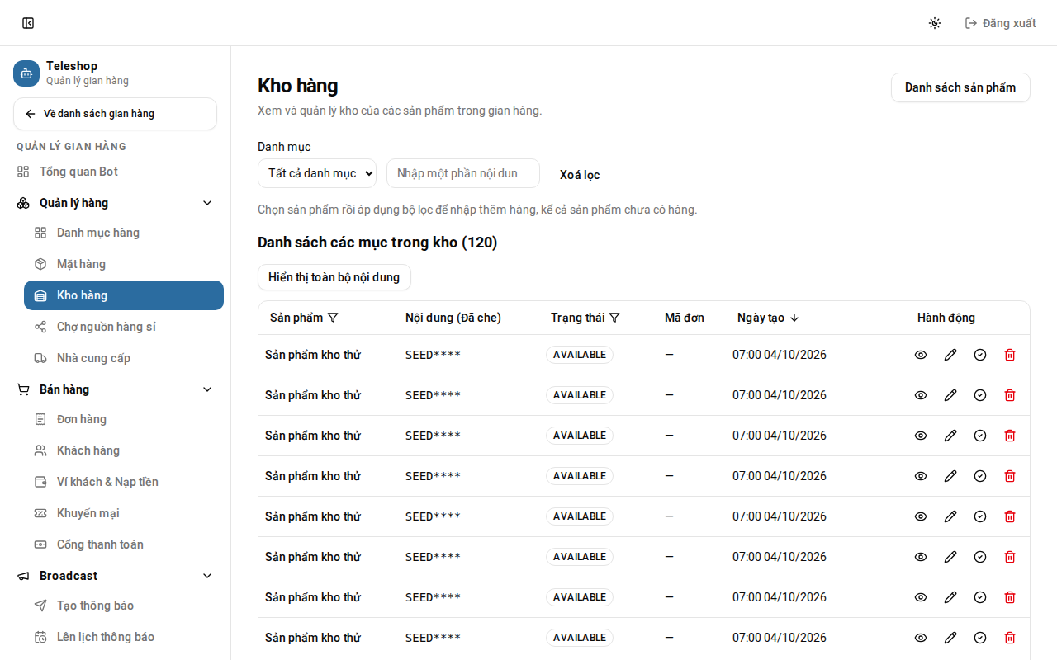The image size is (1057, 660).
Task: Click Về danh sách gian hàng back button
Action: (x=115, y=114)
